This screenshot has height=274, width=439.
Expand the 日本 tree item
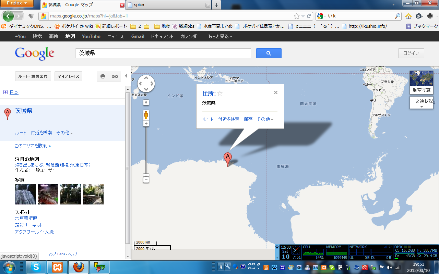(x=5, y=92)
